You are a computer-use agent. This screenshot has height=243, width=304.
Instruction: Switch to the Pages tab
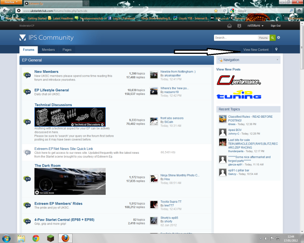click(67, 50)
